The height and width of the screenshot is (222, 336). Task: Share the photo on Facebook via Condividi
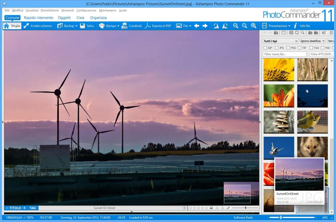pyautogui.click(x=130, y=26)
